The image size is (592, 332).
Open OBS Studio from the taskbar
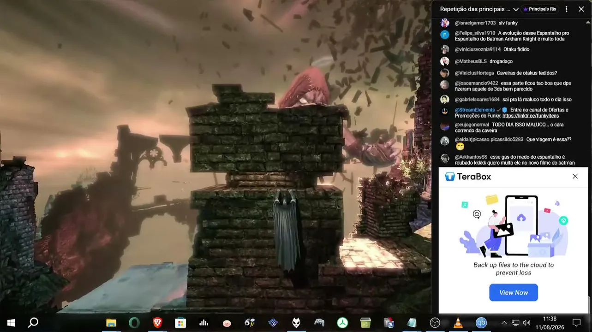435,323
